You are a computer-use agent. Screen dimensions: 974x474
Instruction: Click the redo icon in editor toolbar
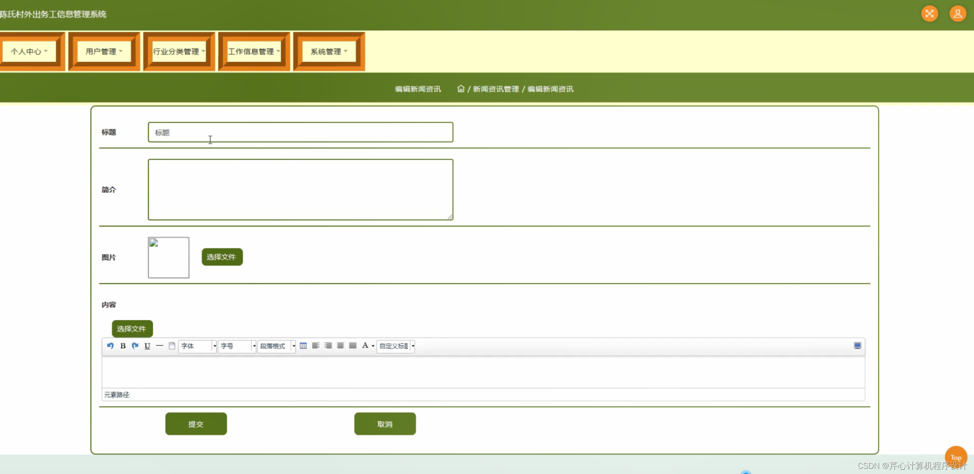coord(135,346)
